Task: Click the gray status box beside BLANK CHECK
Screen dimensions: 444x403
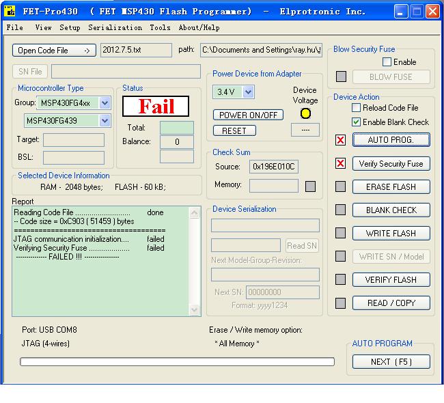Action: coord(340,210)
